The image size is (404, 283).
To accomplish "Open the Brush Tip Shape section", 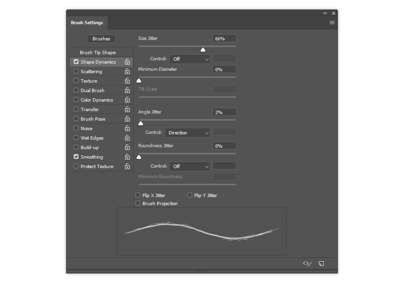I will tap(97, 53).
